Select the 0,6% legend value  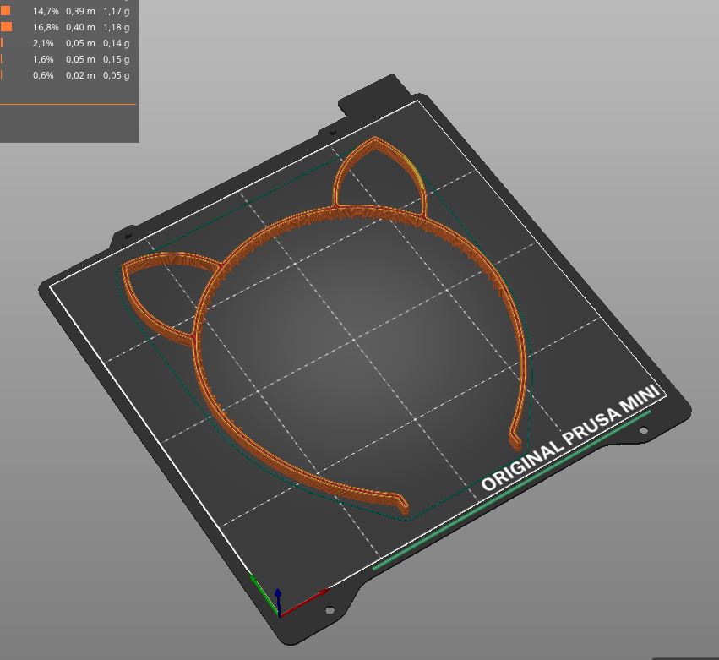(44, 75)
